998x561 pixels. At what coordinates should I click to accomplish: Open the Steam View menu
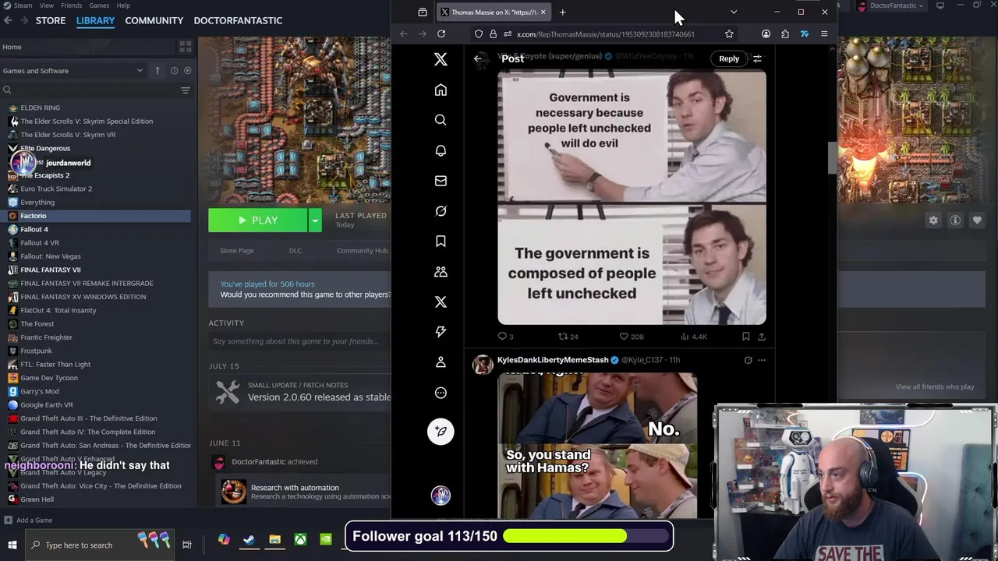click(47, 5)
